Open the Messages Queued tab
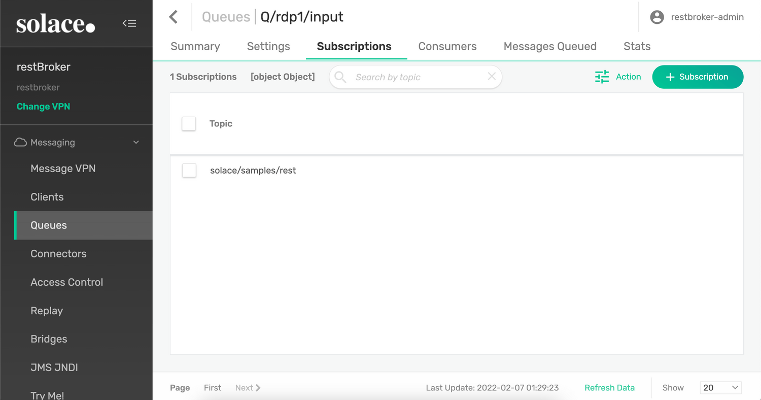Image resolution: width=761 pixels, height=400 pixels. (550, 46)
